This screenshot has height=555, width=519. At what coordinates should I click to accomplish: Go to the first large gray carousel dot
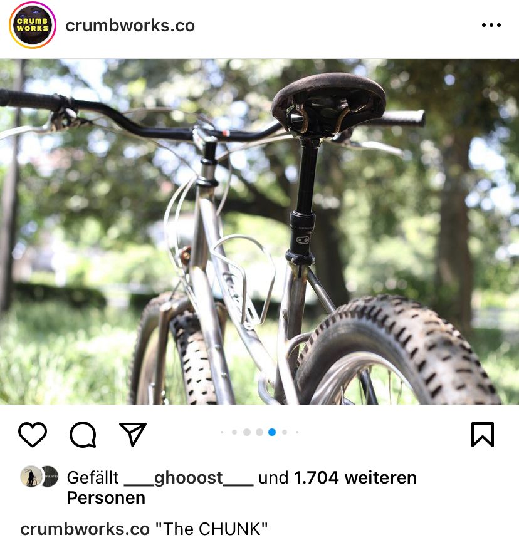pyautogui.click(x=247, y=432)
